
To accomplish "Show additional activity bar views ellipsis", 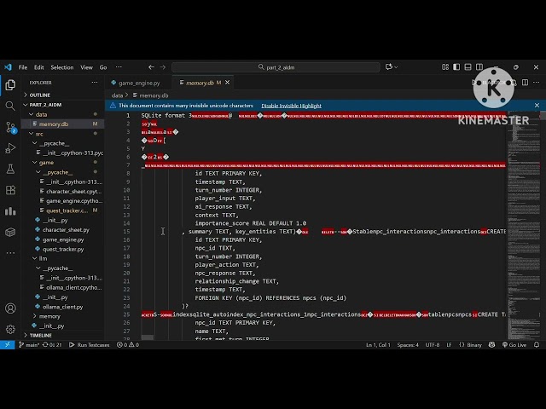I will click(10, 253).
